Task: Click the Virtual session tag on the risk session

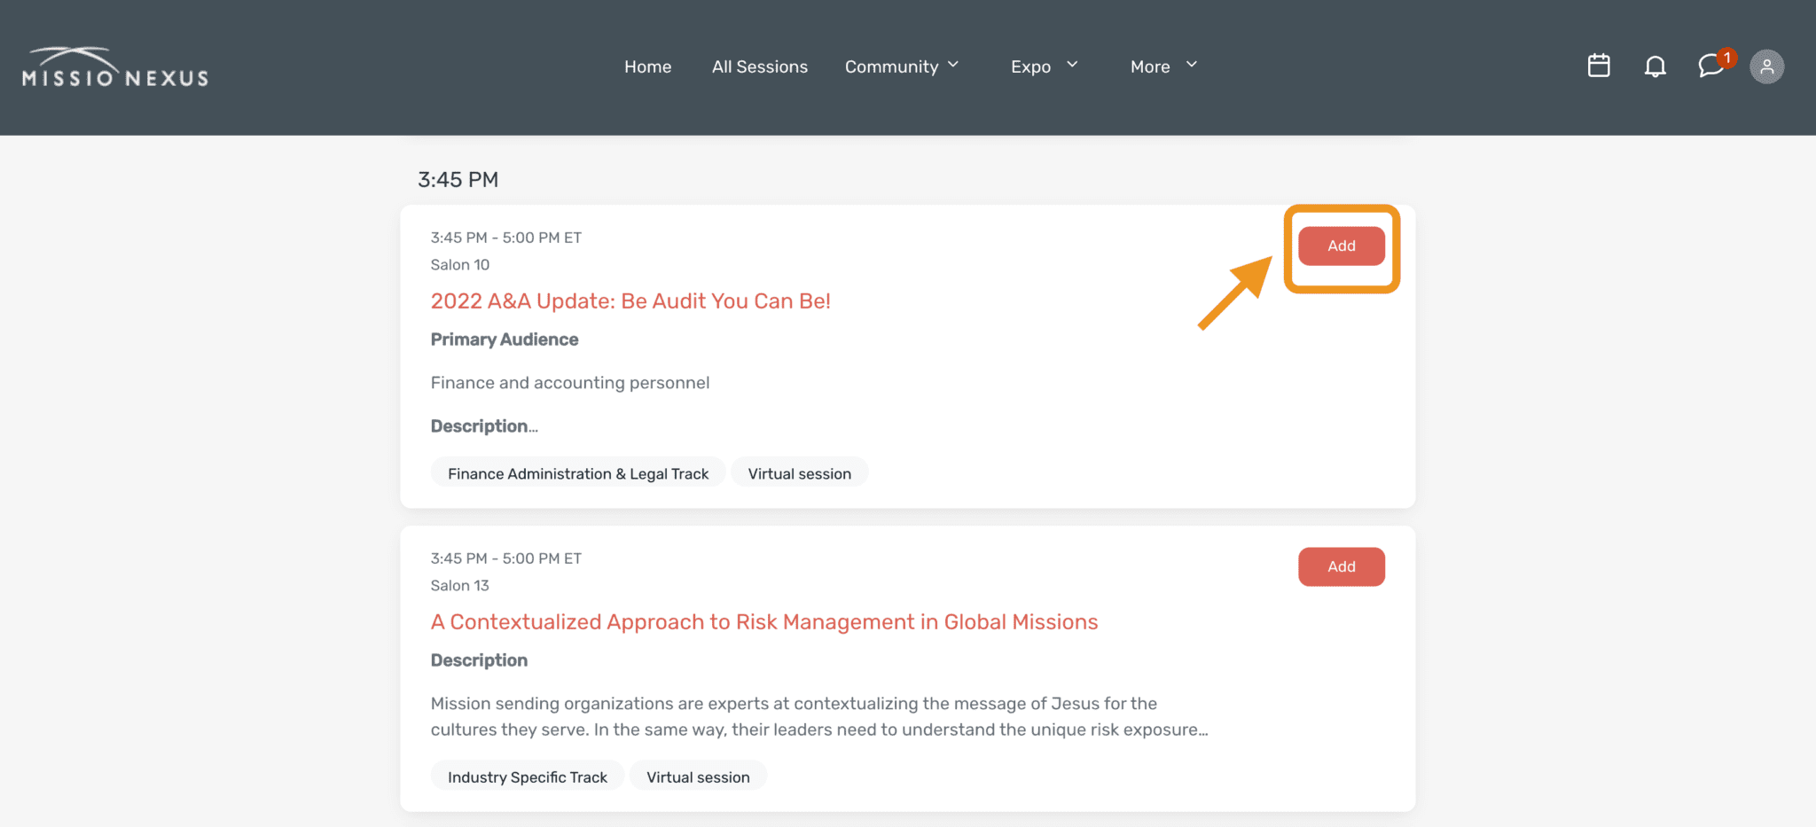Action: pyautogui.click(x=698, y=776)
